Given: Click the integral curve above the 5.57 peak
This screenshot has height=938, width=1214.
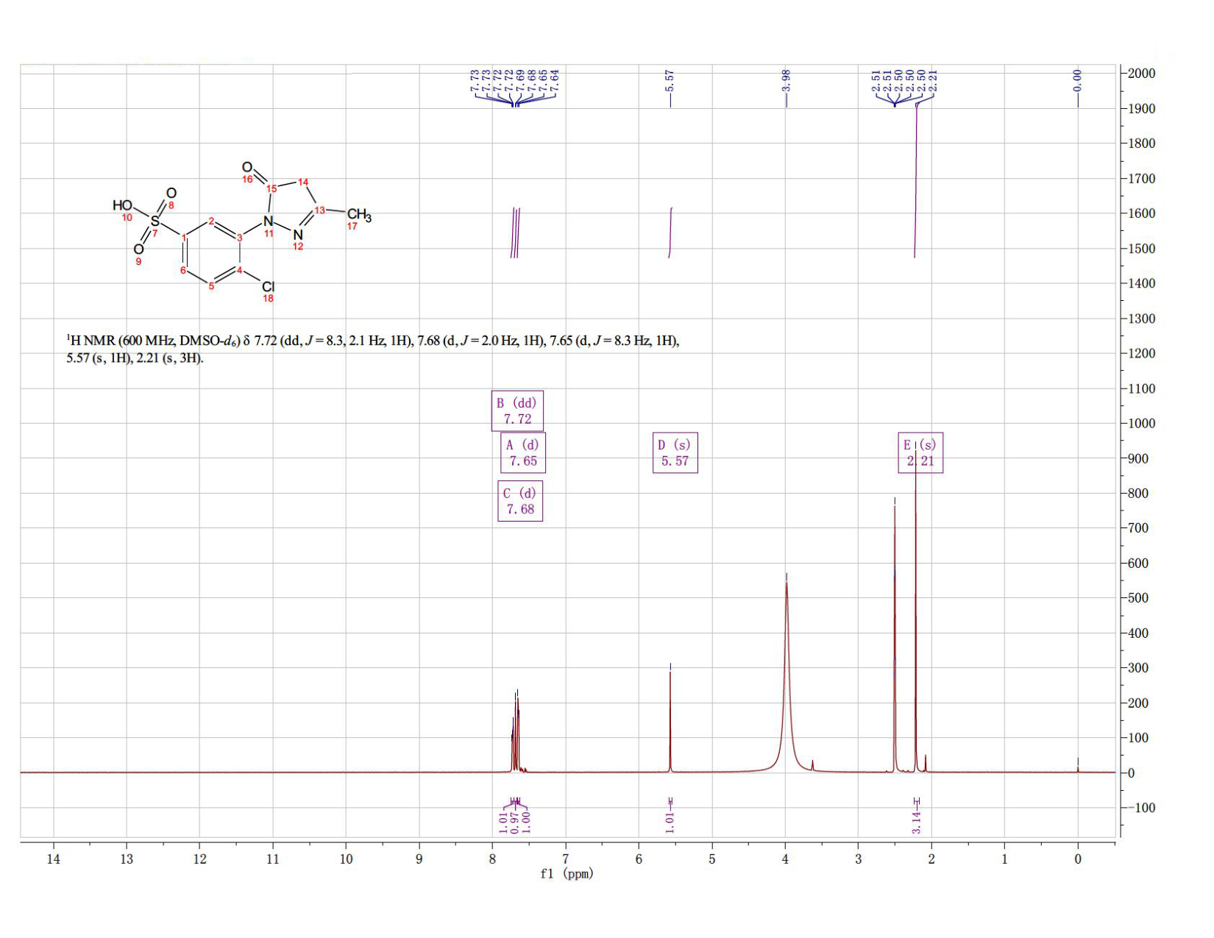Looking at the screenshot, I should click(670, 232).
